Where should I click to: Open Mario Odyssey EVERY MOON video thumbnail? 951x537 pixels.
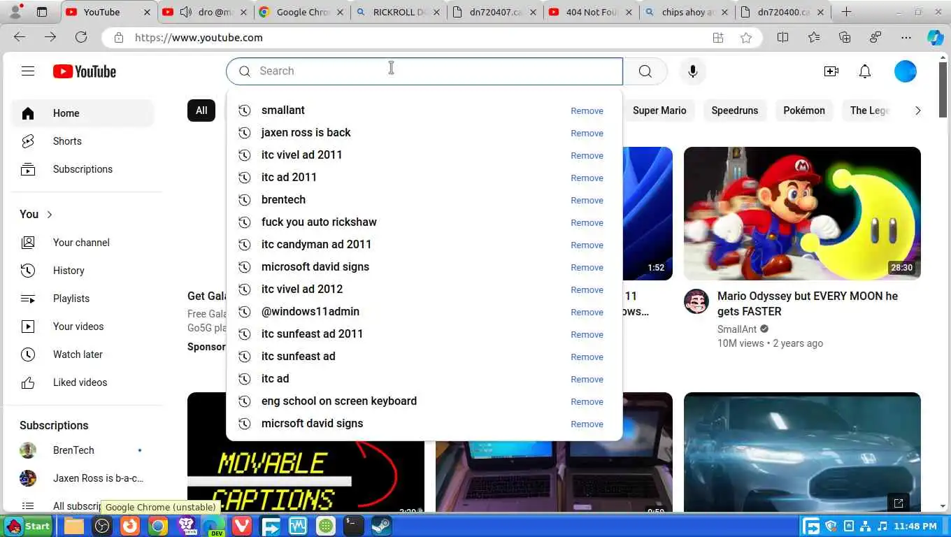802,213
